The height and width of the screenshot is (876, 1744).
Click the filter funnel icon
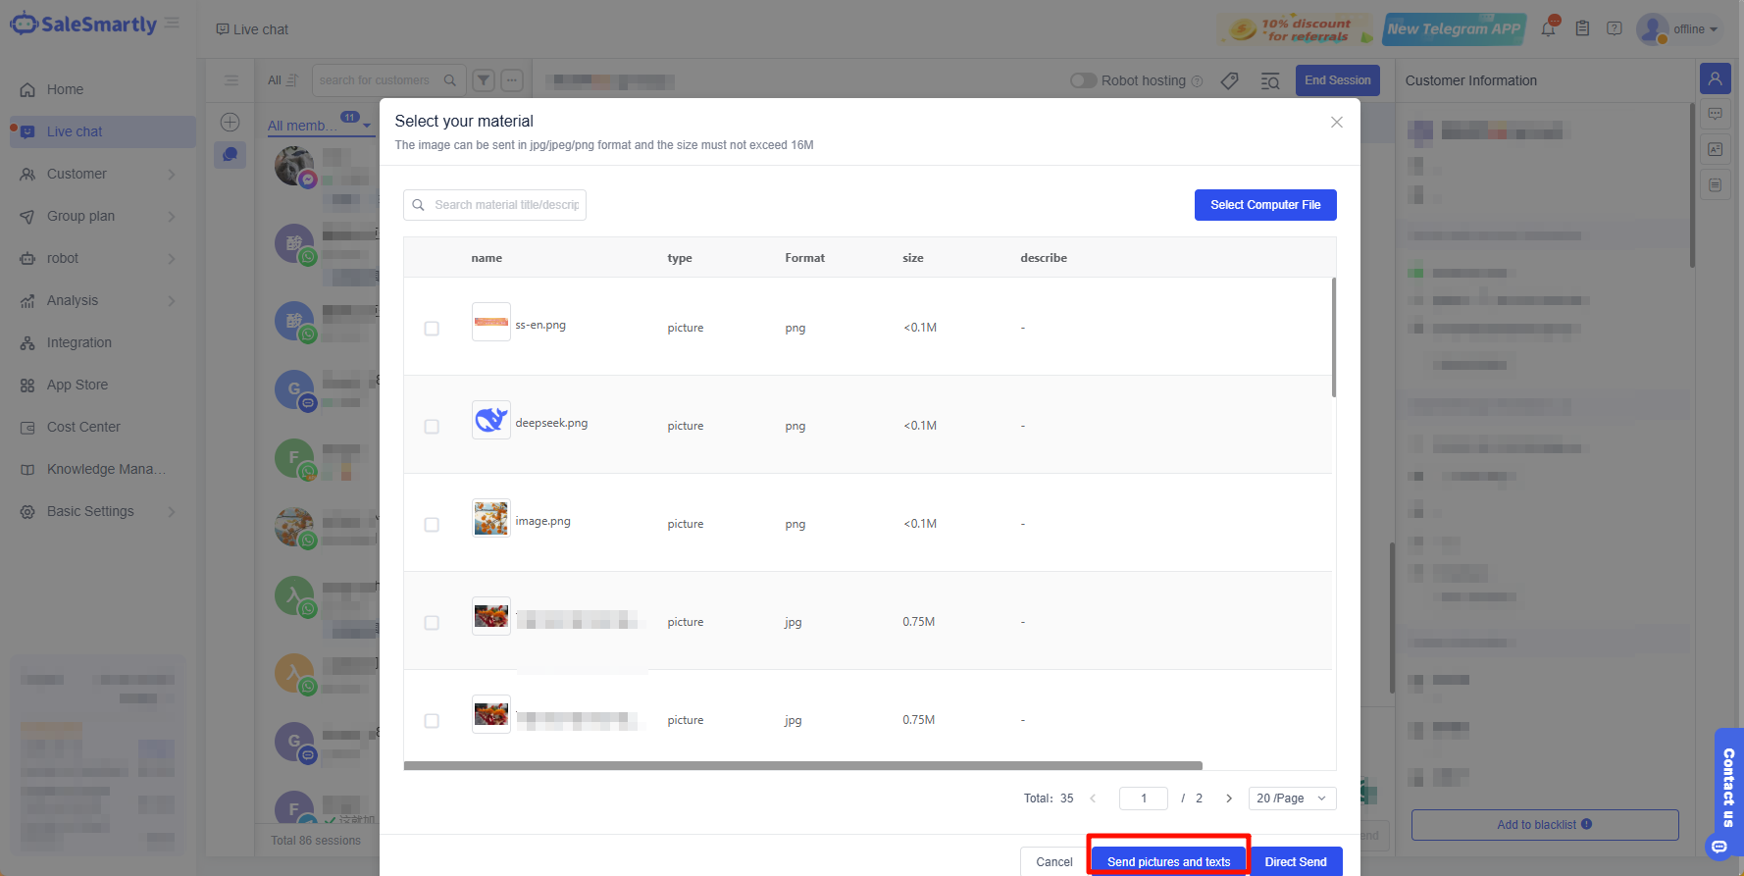click(484, 80)
